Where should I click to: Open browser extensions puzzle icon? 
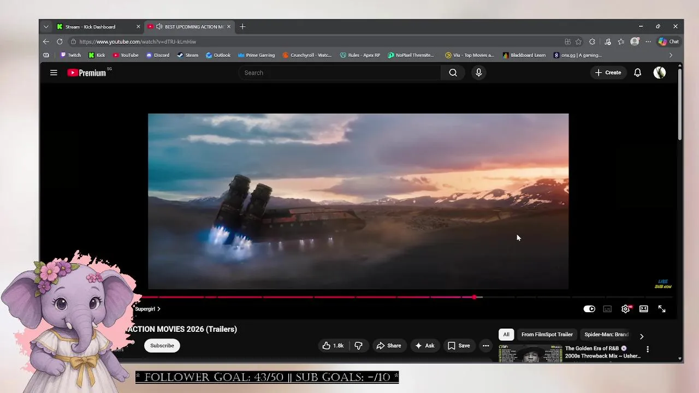[593, 41]
